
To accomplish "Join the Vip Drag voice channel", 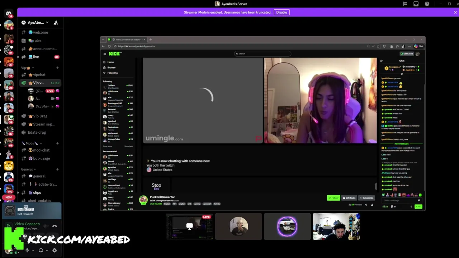I will click(39, 116).
